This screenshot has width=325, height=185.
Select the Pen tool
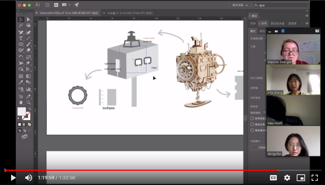(21, 32)
